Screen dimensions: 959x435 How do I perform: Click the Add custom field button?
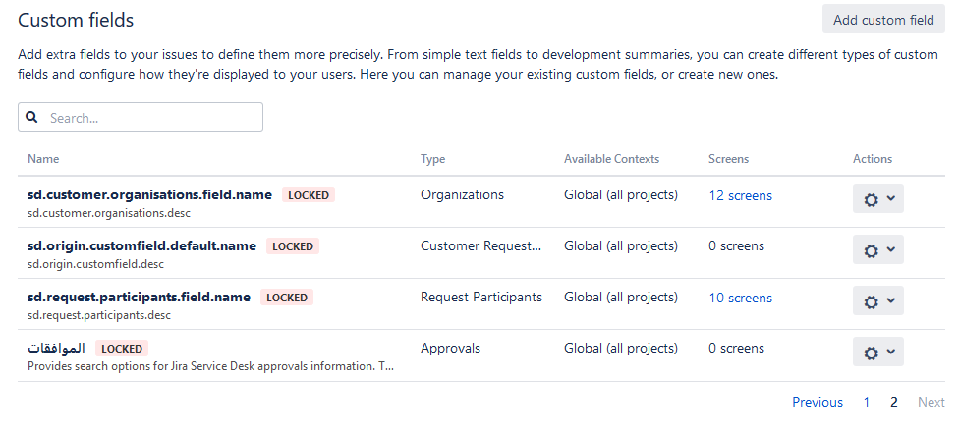click(x=883, y=20)
